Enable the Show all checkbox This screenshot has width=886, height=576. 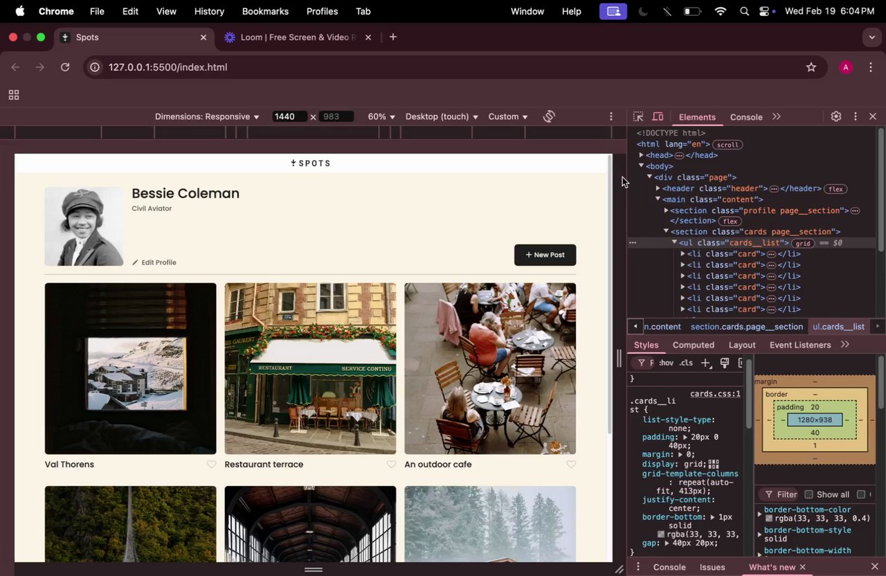(x=808, y=494)
